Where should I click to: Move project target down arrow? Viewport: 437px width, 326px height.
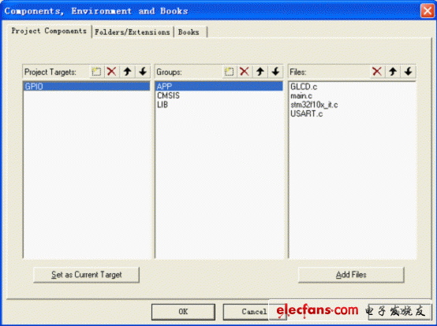(143, 72)
